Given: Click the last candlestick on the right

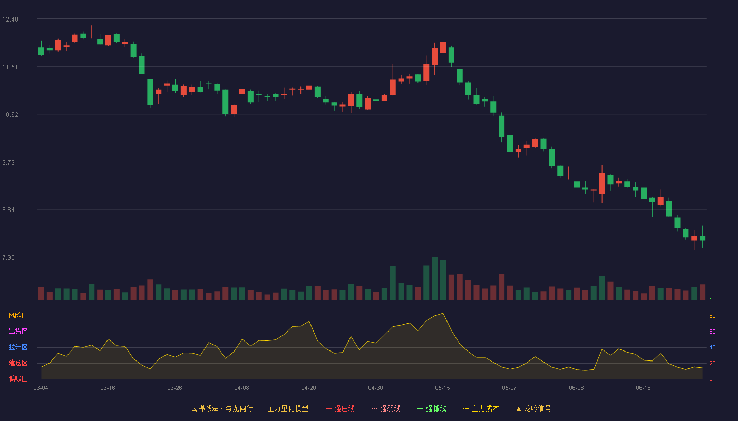Looking at the screenshot, I should click(x=702, y=237).
